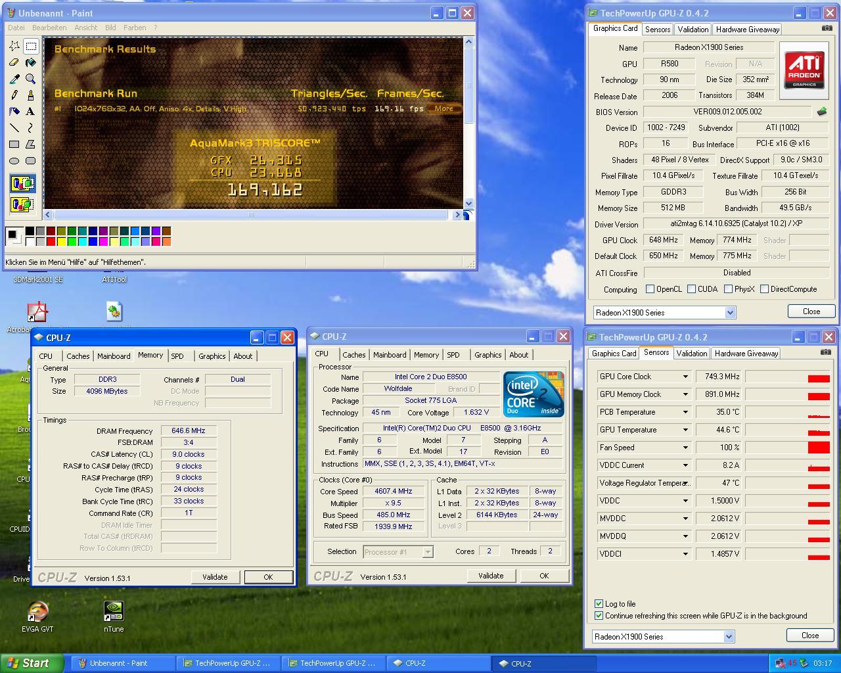Open the EVGA GVT desktop icon

click(x=37, y=616)
